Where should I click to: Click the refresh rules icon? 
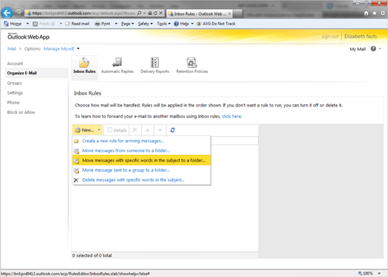(172, 130)
